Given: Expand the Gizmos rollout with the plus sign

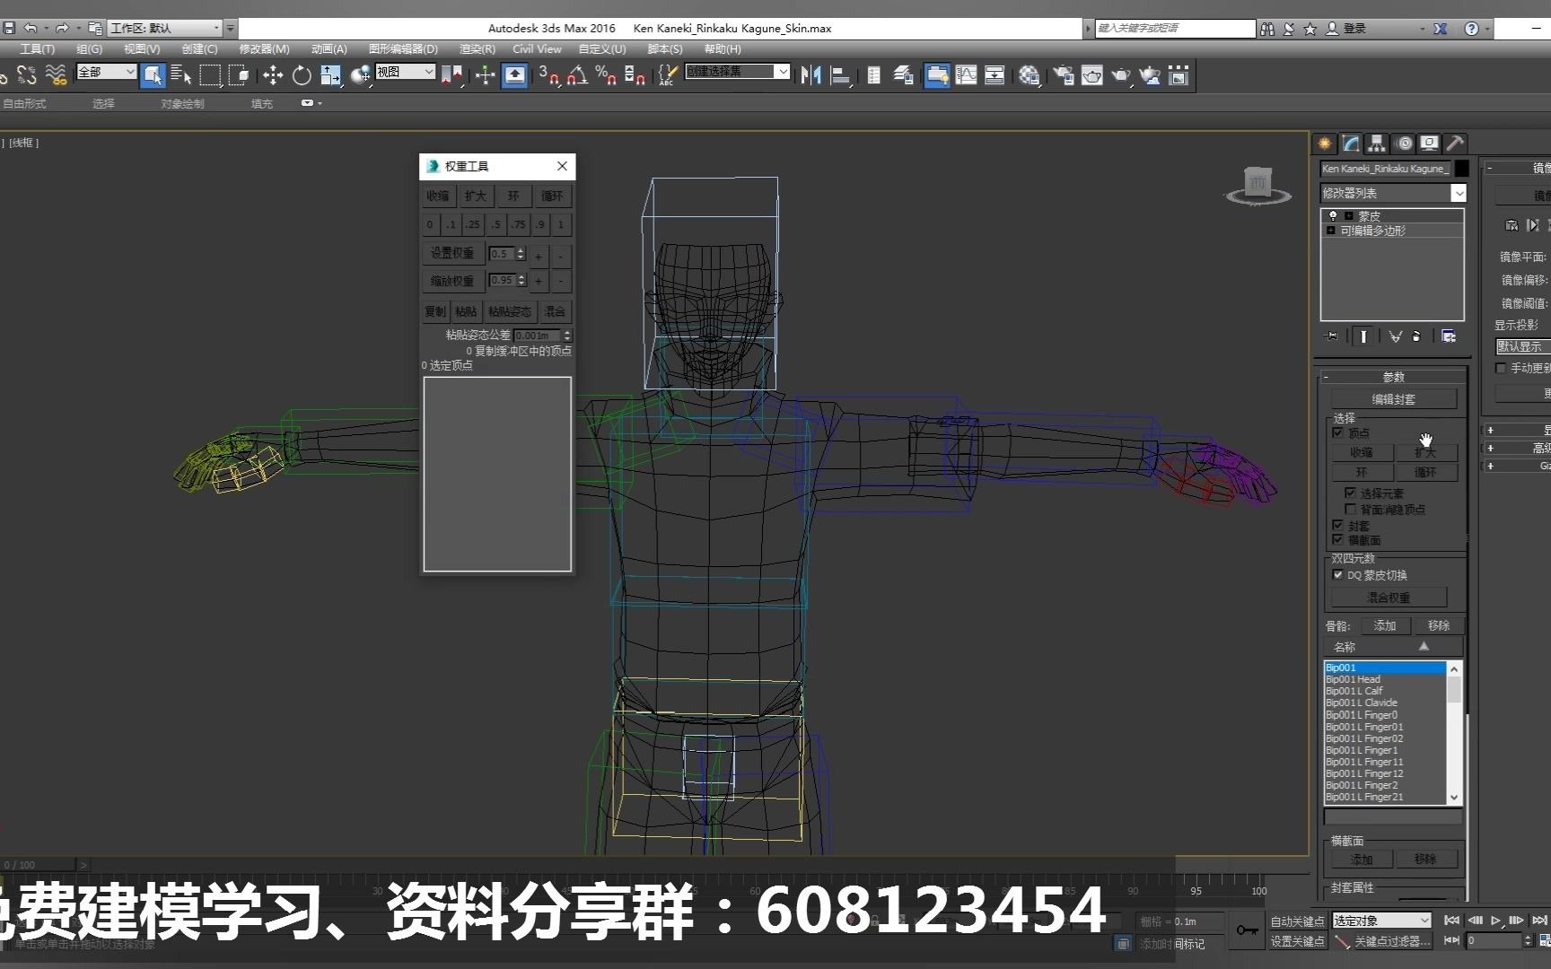Looking at the screenshot, I should click(x=1492, y=466).
